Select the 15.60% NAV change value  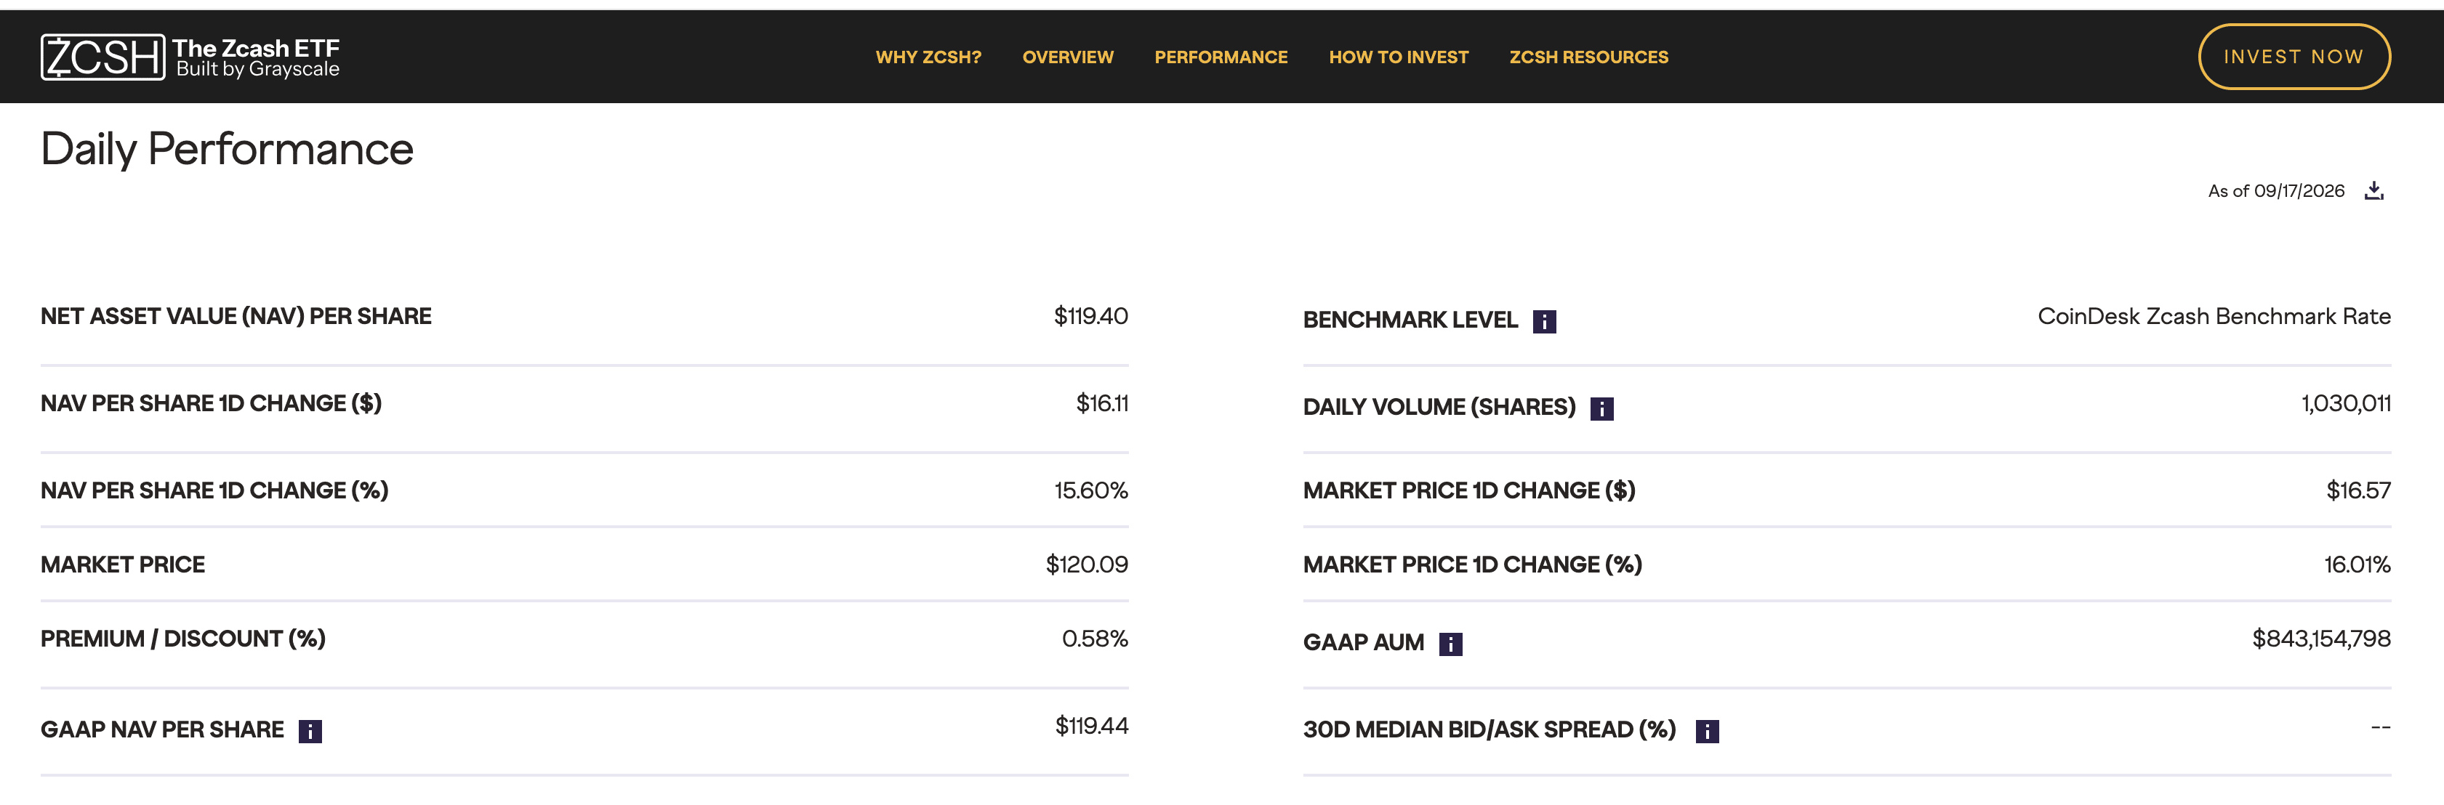(1090, 490)
